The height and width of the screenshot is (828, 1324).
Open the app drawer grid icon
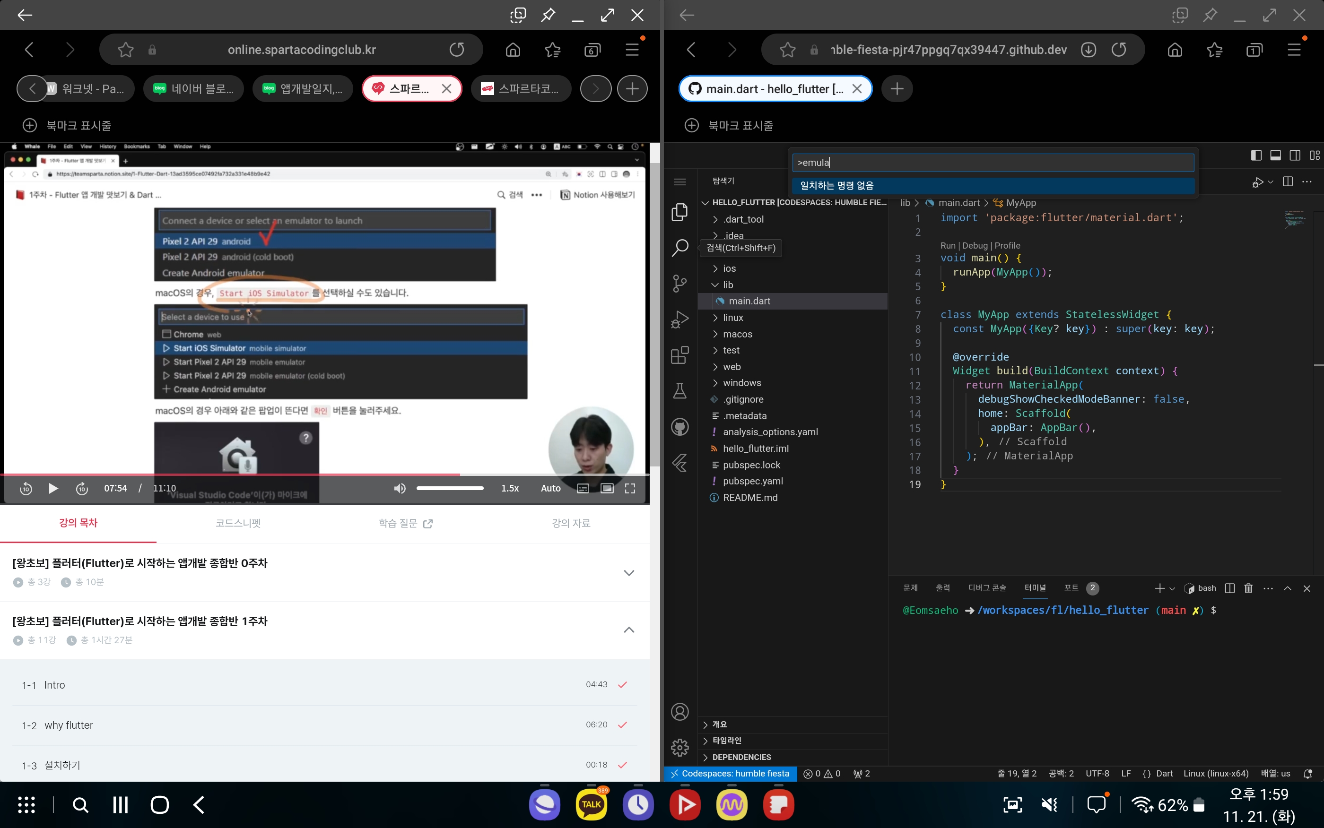coord(26,804)
